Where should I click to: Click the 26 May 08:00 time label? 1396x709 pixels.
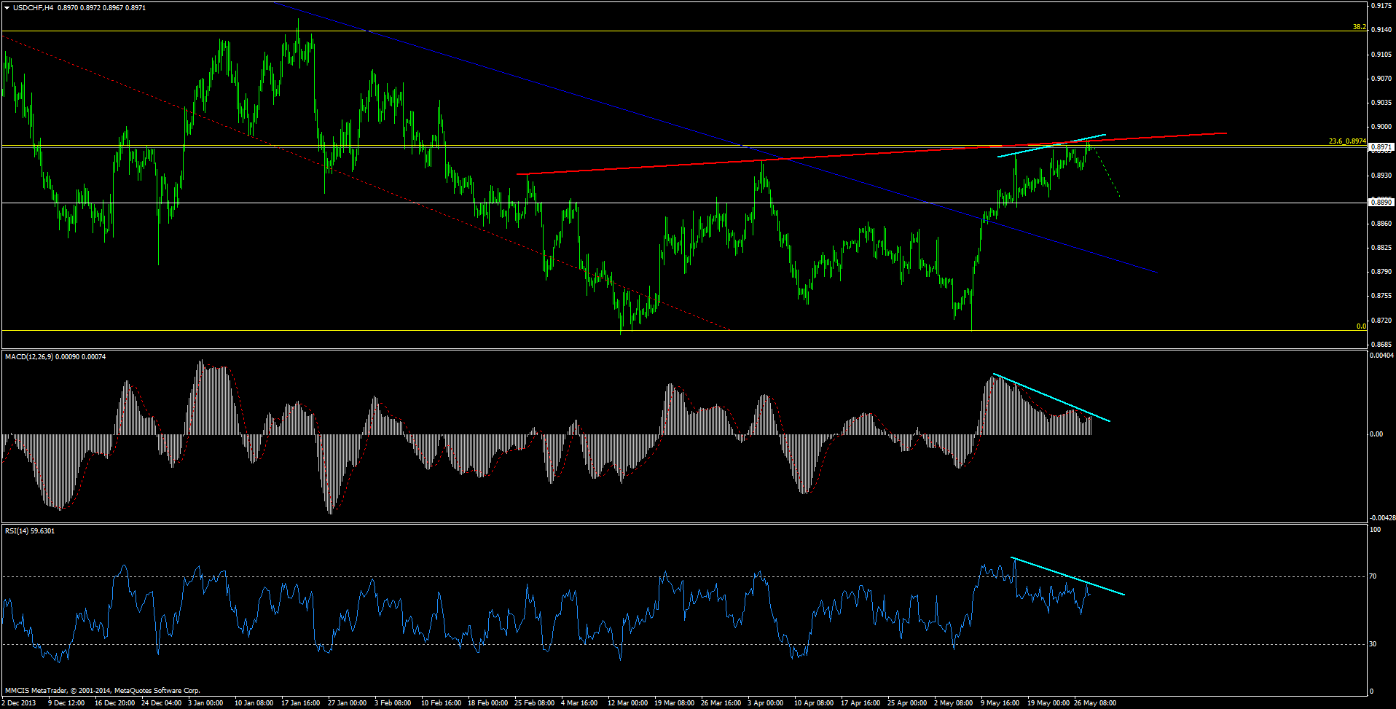[1095, 703]
